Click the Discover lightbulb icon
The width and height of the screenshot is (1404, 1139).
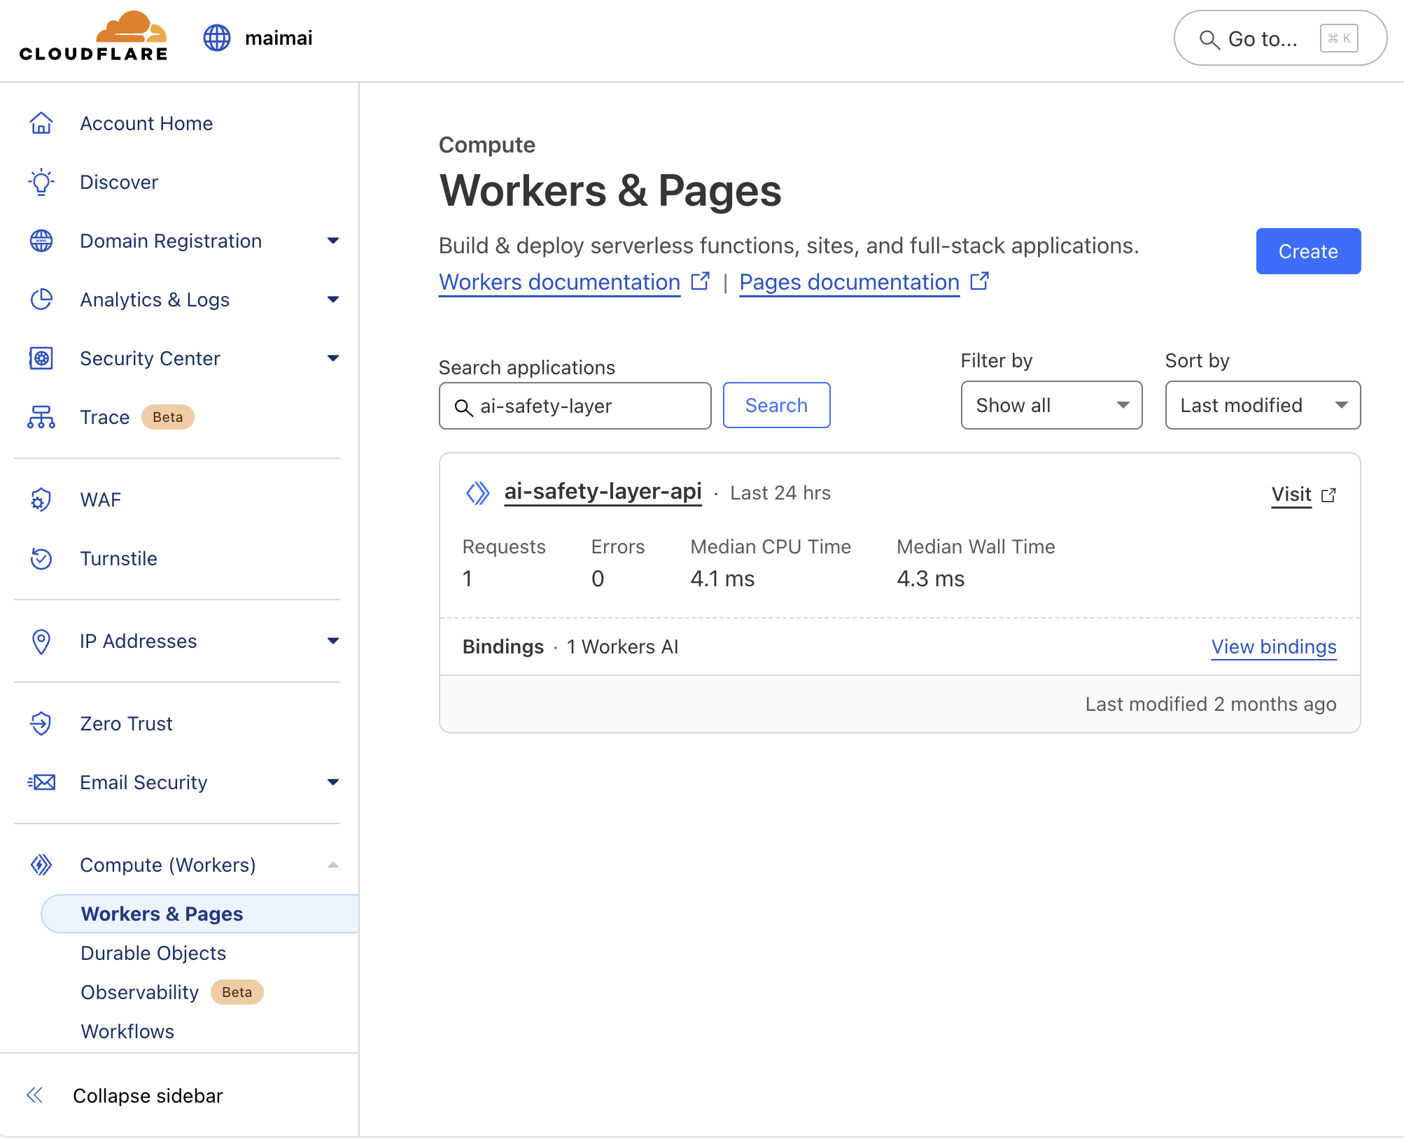41,182
